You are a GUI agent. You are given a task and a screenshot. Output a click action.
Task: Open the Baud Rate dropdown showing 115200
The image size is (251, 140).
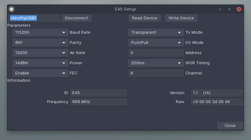[40, 32]
